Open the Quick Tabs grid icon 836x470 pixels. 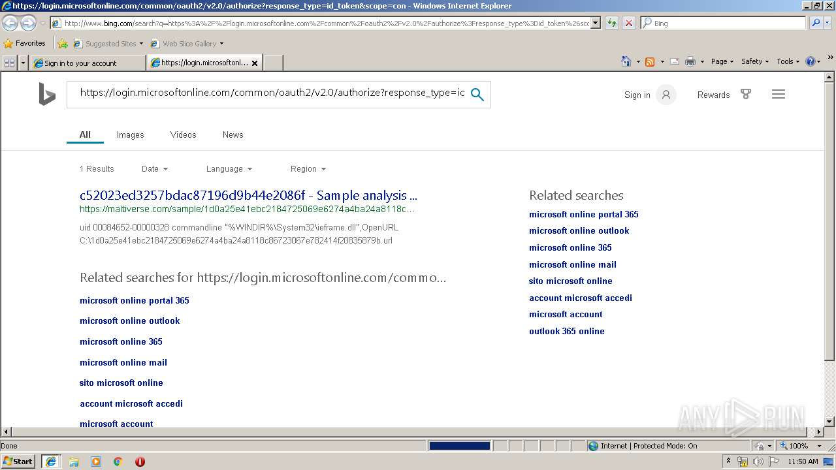click(9, 63)
